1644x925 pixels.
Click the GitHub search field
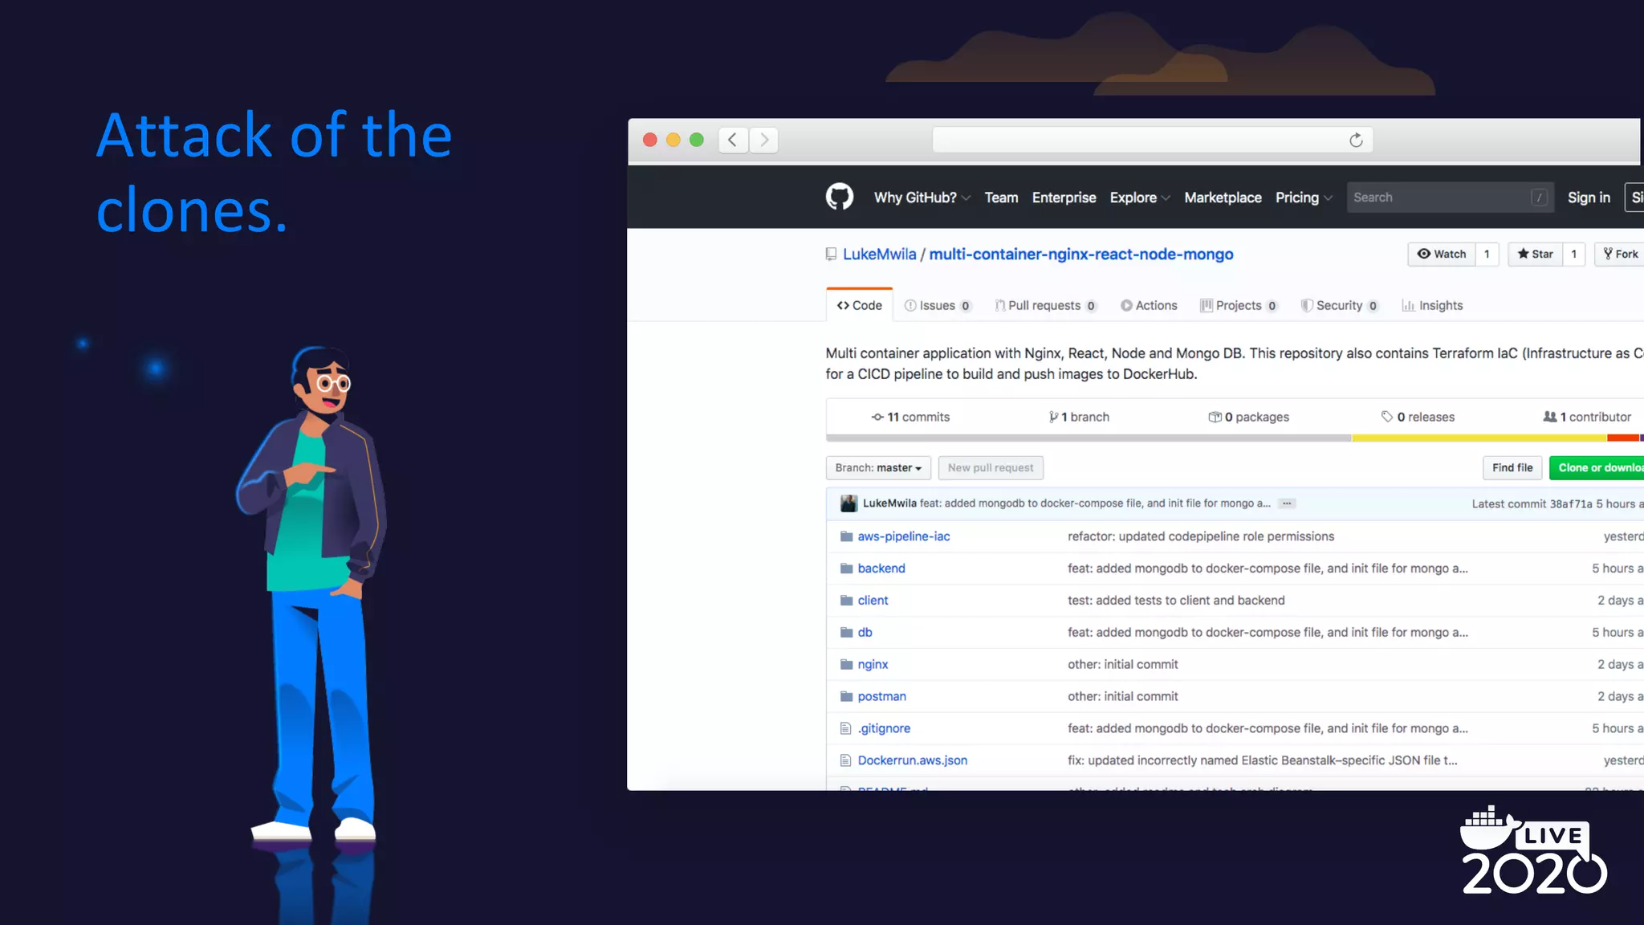click(1441, 198)
